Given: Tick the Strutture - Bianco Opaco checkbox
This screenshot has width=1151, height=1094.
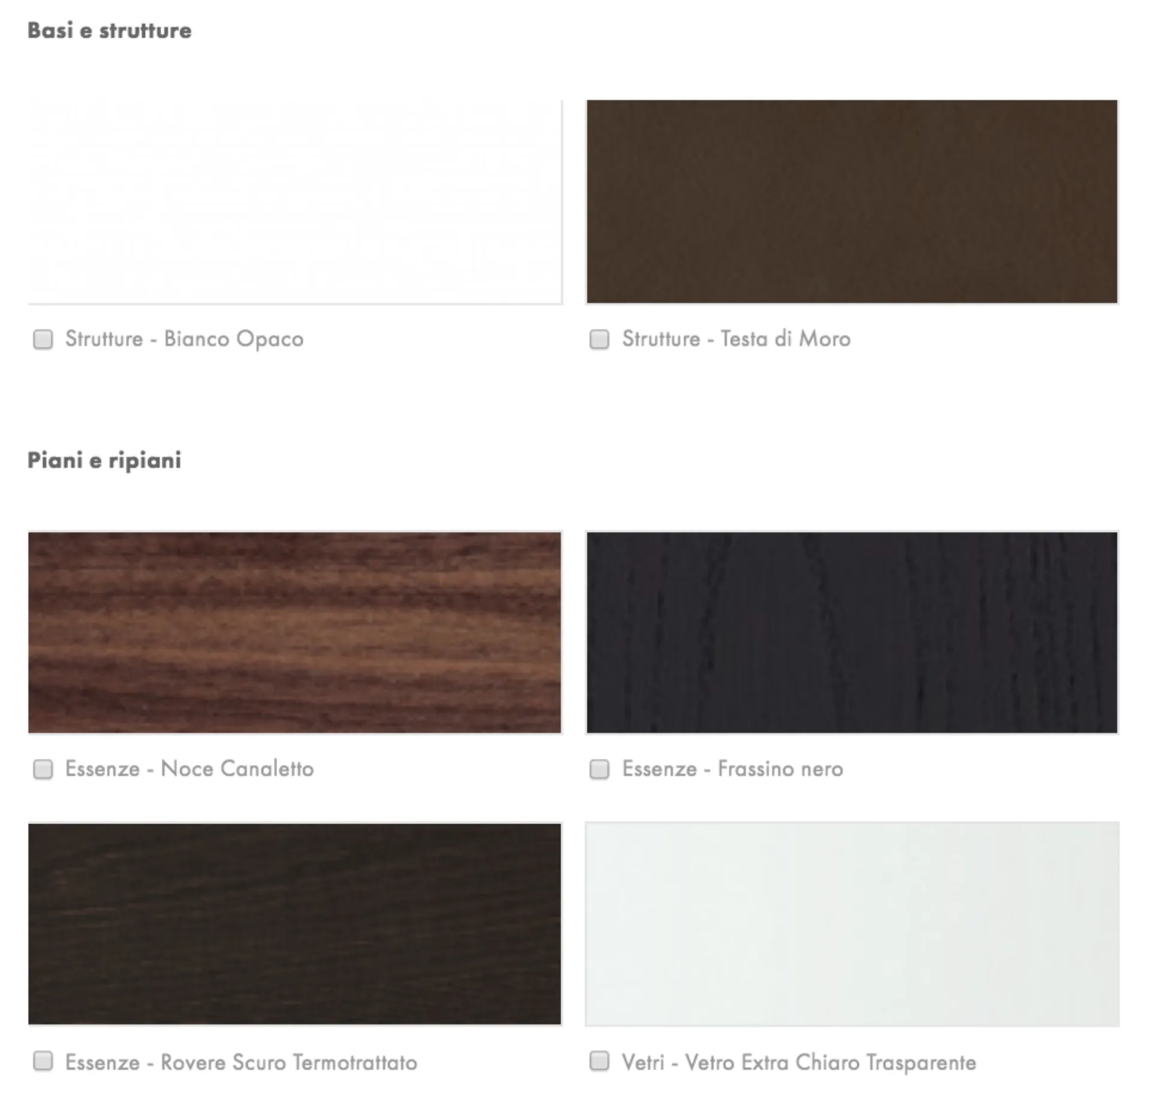Looking at the screenshot, I should 43,339.
